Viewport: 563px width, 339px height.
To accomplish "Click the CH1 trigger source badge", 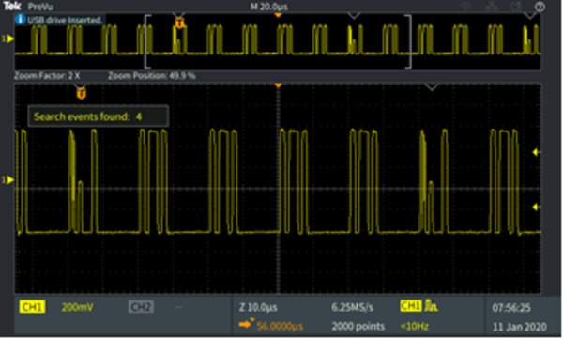I will click(x=410, y=305).
